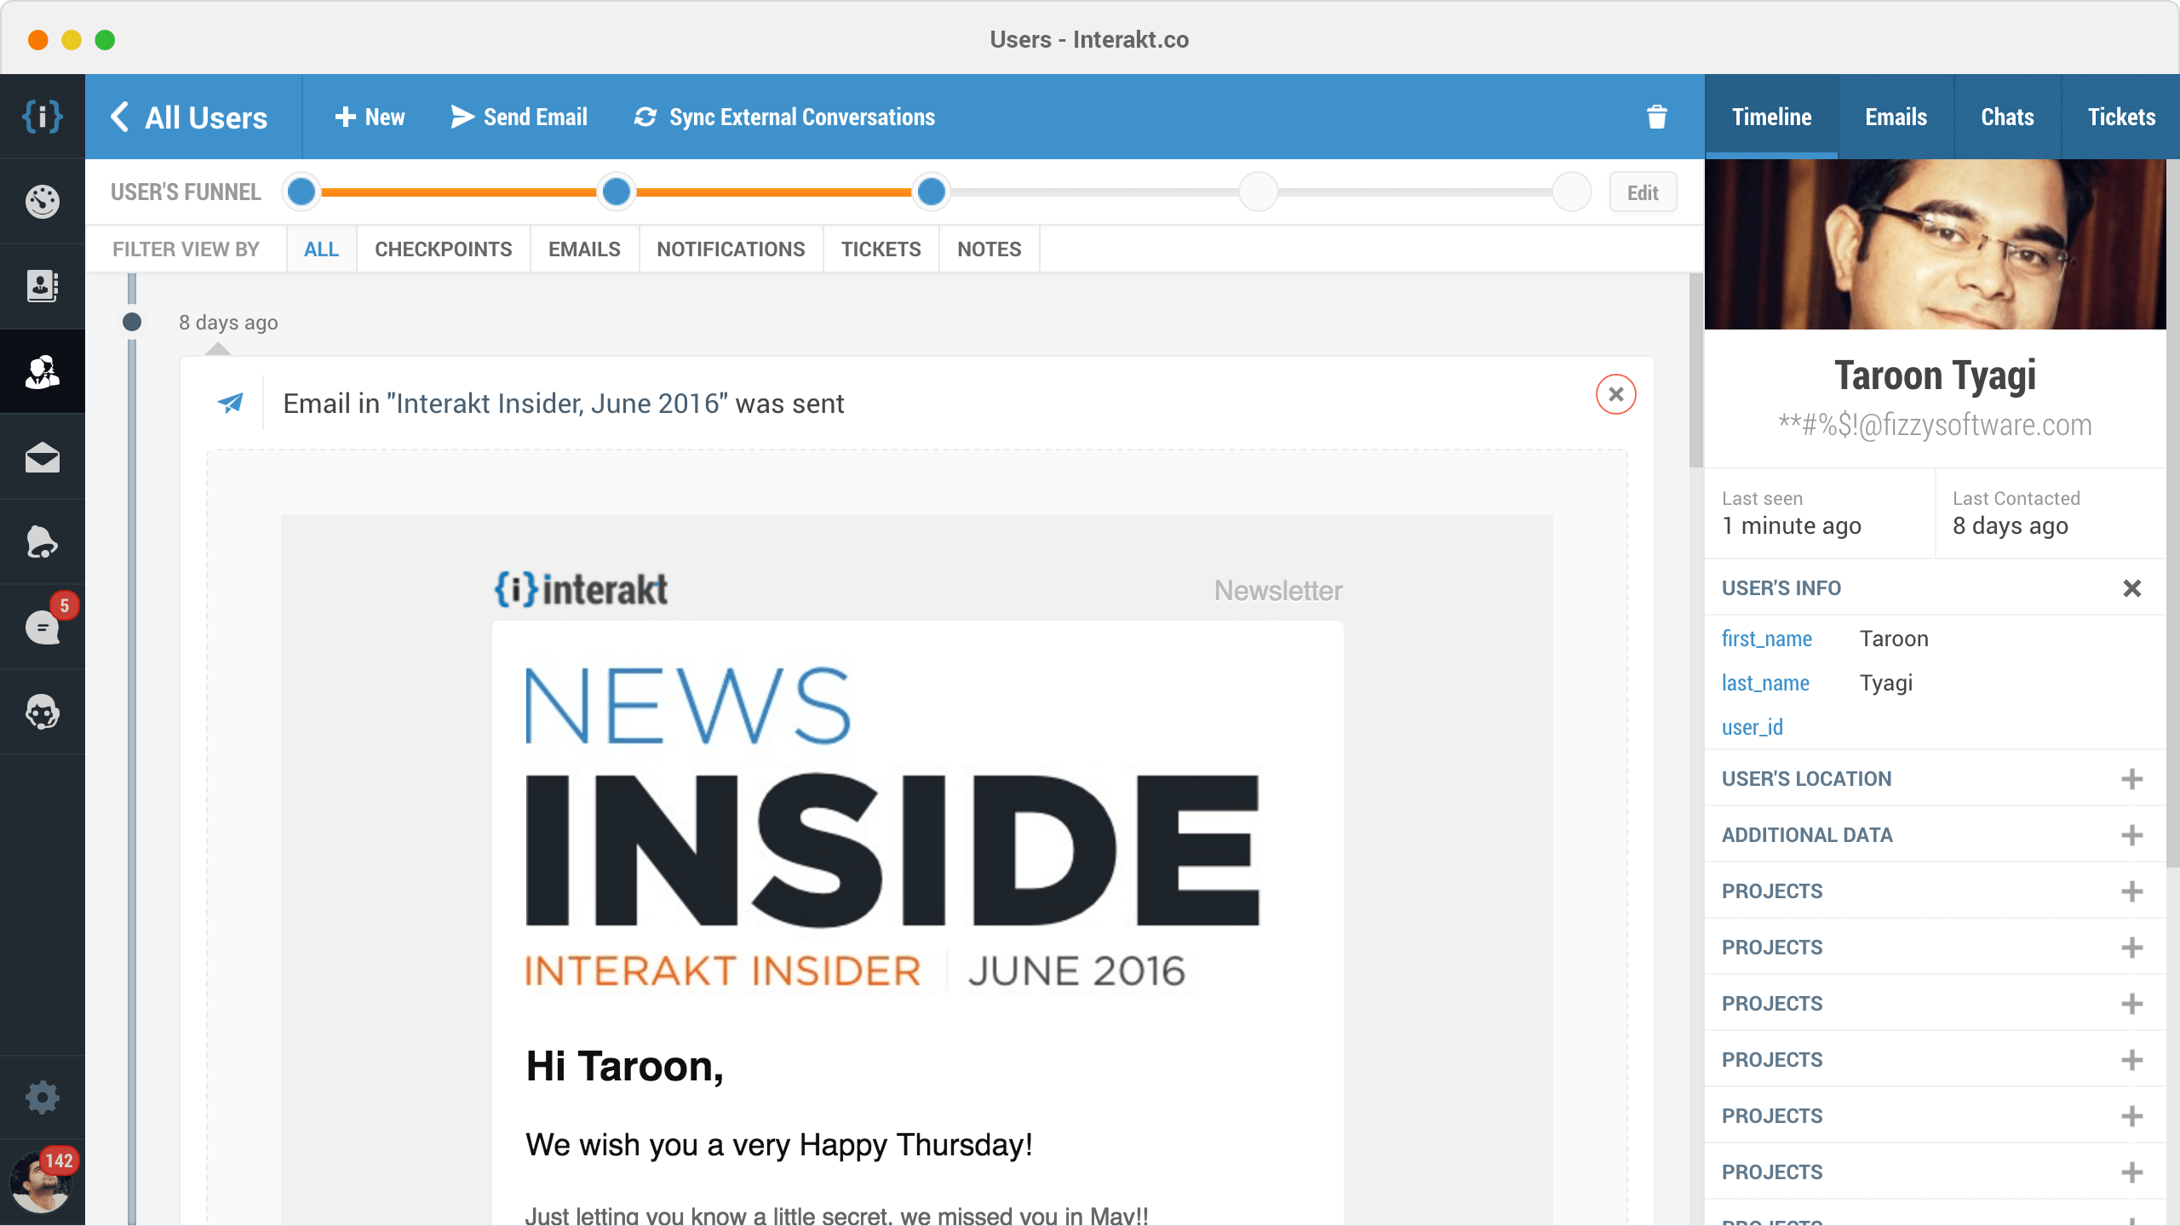Filter timeline view by CHECKPOINTS
This screenshot has height=1226, width=2180.
(443, 249)
